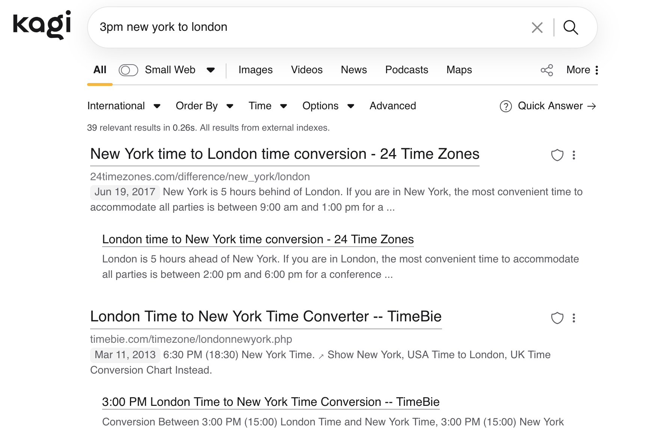Open the Time filter dropdown
This screenshot has height=428, width=658.
coord(267,106)
